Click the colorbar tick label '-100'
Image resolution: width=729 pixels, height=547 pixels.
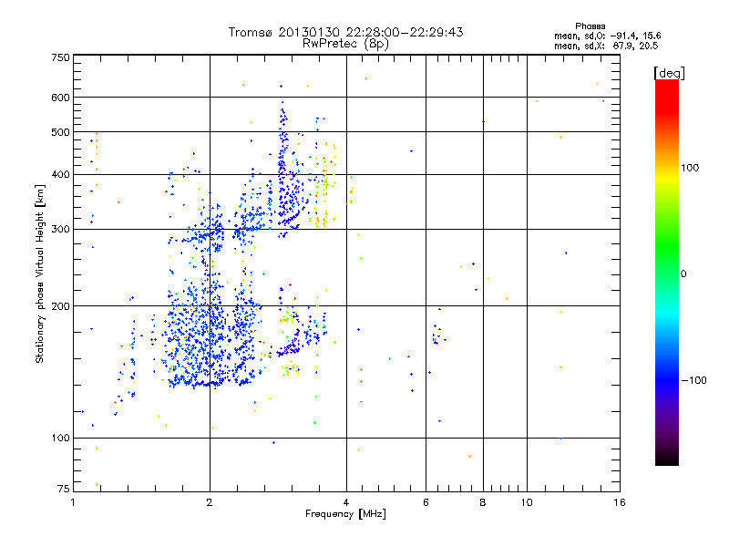point(693,380)
